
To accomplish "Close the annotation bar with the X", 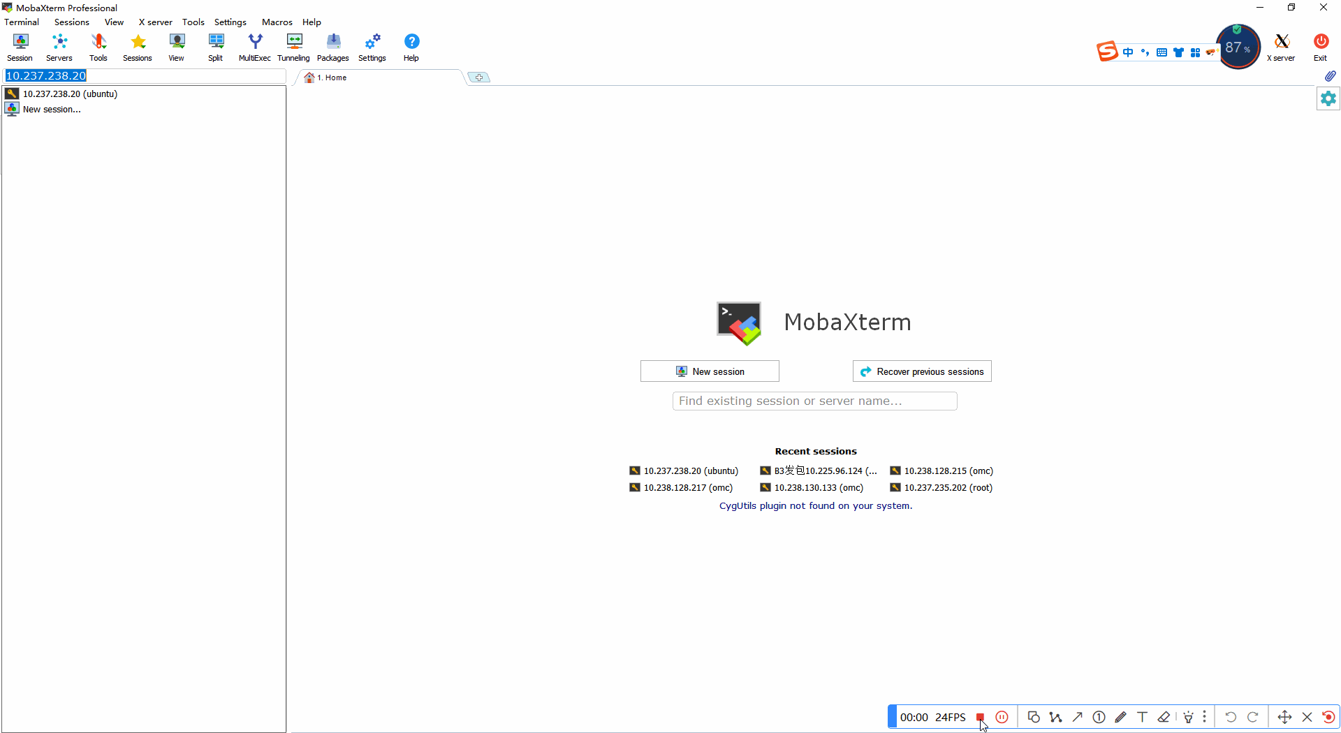I will click(1307, 717).
